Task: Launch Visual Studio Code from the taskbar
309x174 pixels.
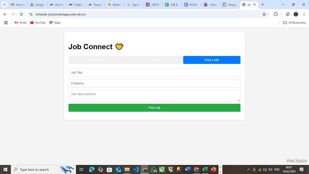Action: pyautogui.click(x=136, y=170)
